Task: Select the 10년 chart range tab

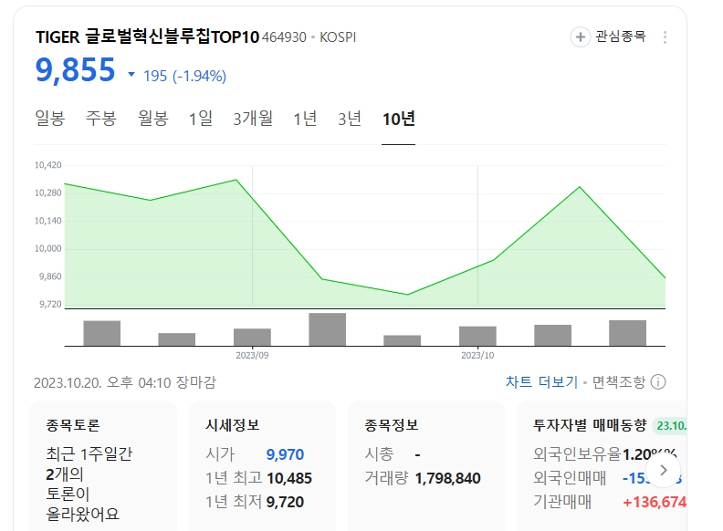Action: point(399,119)
